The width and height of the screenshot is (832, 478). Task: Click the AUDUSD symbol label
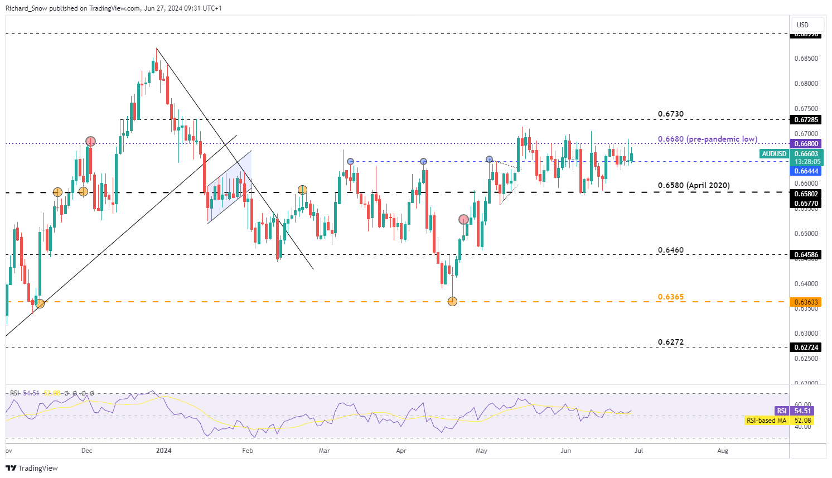click(774, 154)
